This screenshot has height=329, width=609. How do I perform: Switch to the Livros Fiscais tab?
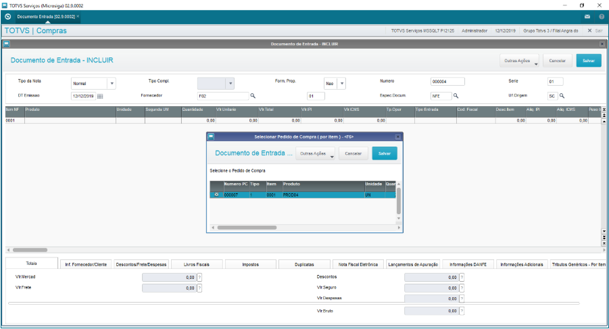pyautogui.click(x=197, y=264)
